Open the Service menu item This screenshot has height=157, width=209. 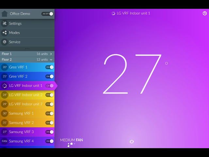click(27, 42)
